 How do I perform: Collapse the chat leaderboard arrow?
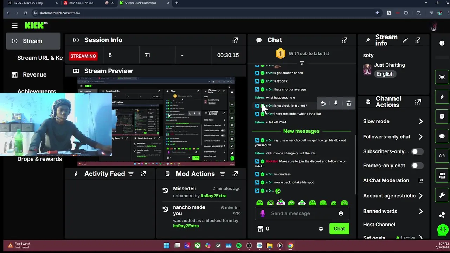coord(302,63)
